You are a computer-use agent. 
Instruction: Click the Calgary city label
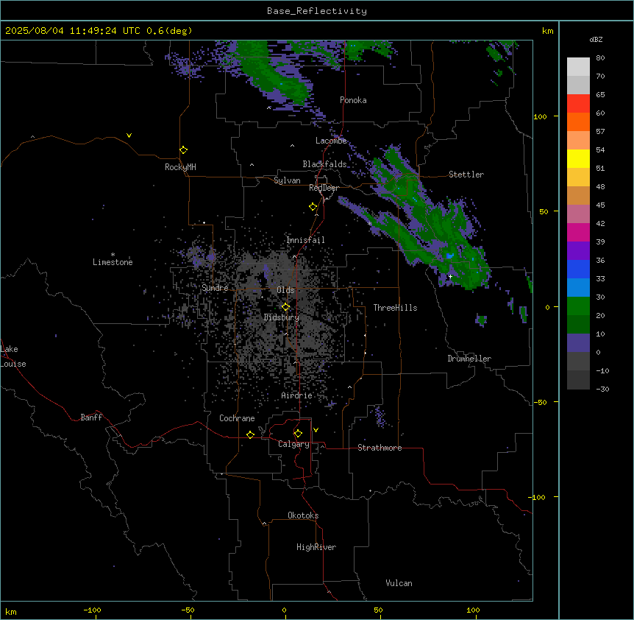tap(293, 444)
